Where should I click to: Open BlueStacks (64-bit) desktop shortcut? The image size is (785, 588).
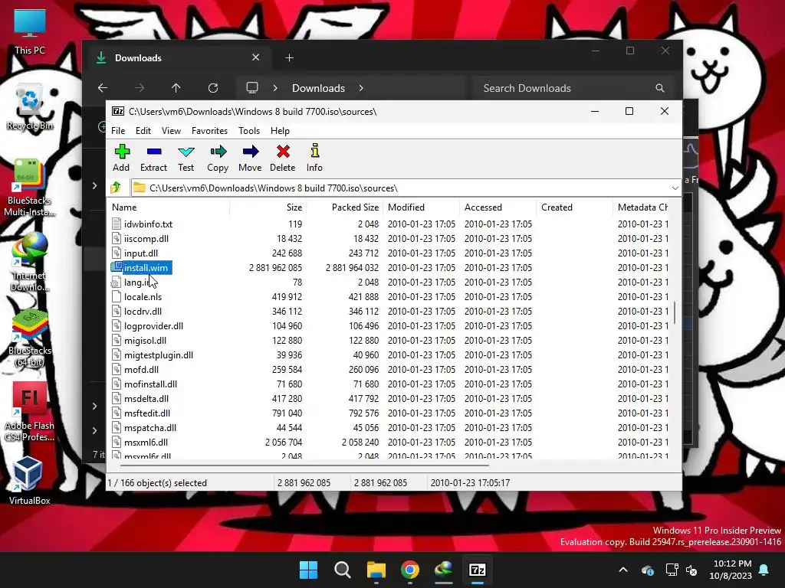[30, 338]
